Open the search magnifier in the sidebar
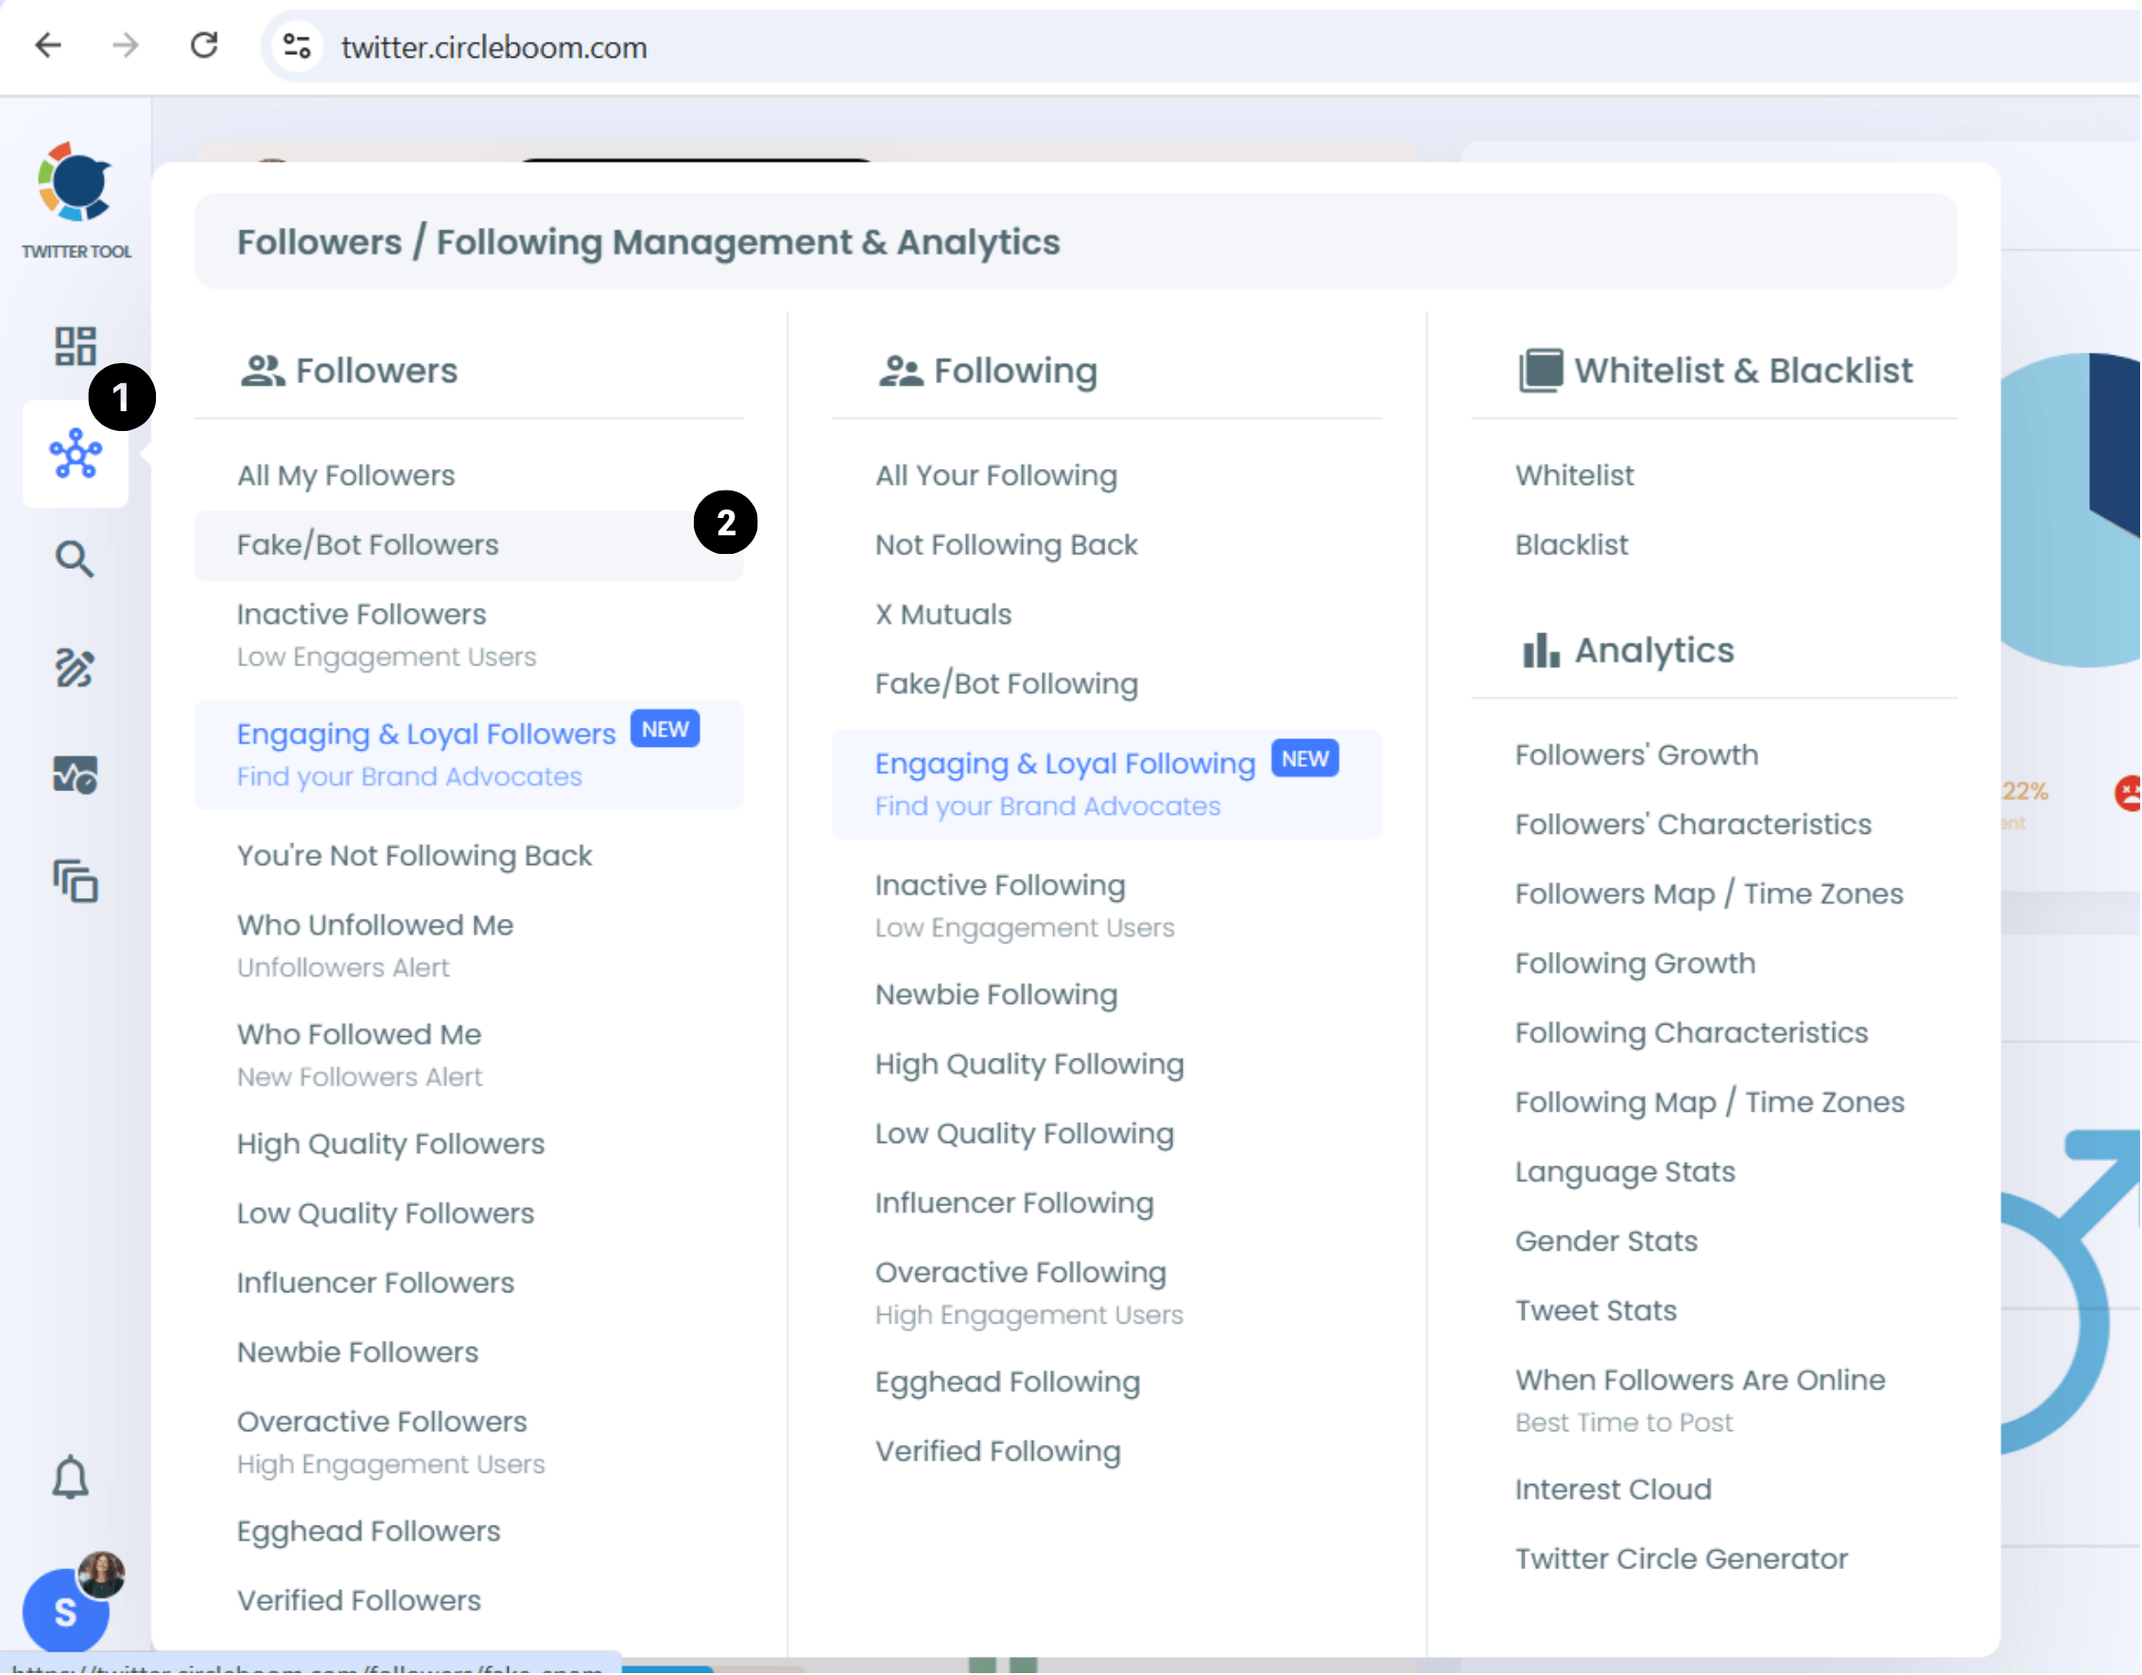The width and height of the screenshot is (2142, 1675). 75,560
